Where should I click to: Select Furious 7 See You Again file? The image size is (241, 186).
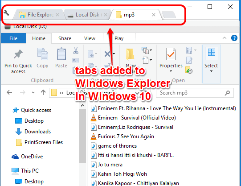[123, 136]
